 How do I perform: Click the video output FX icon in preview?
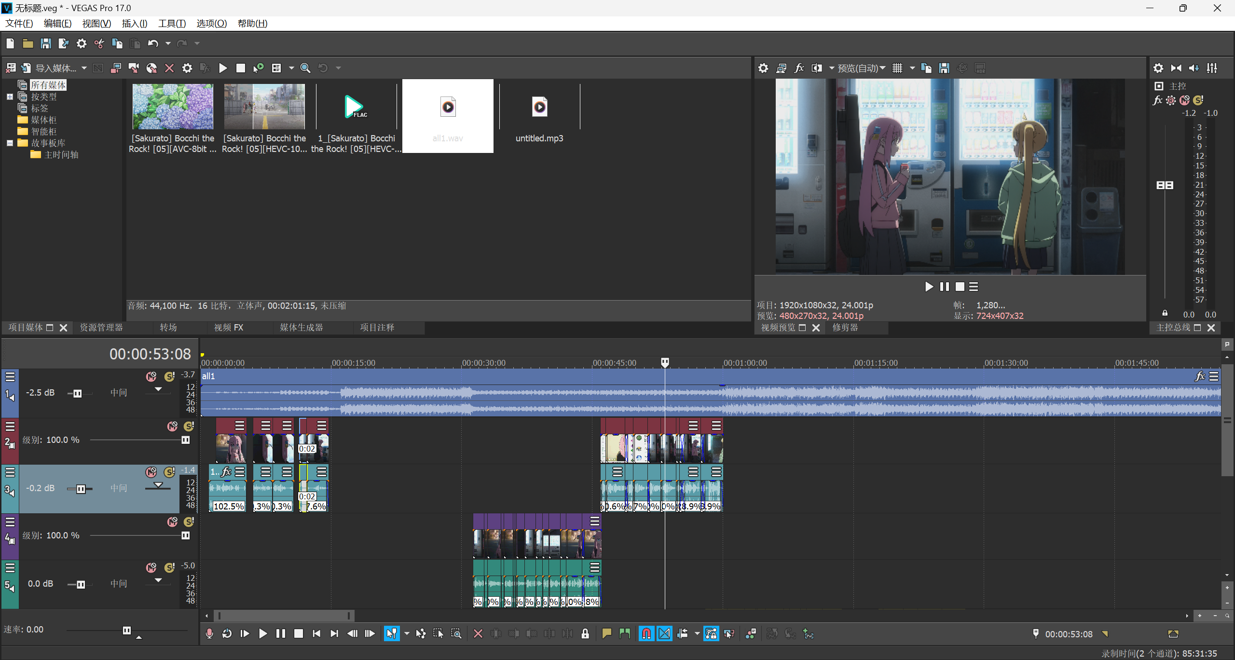799,68
